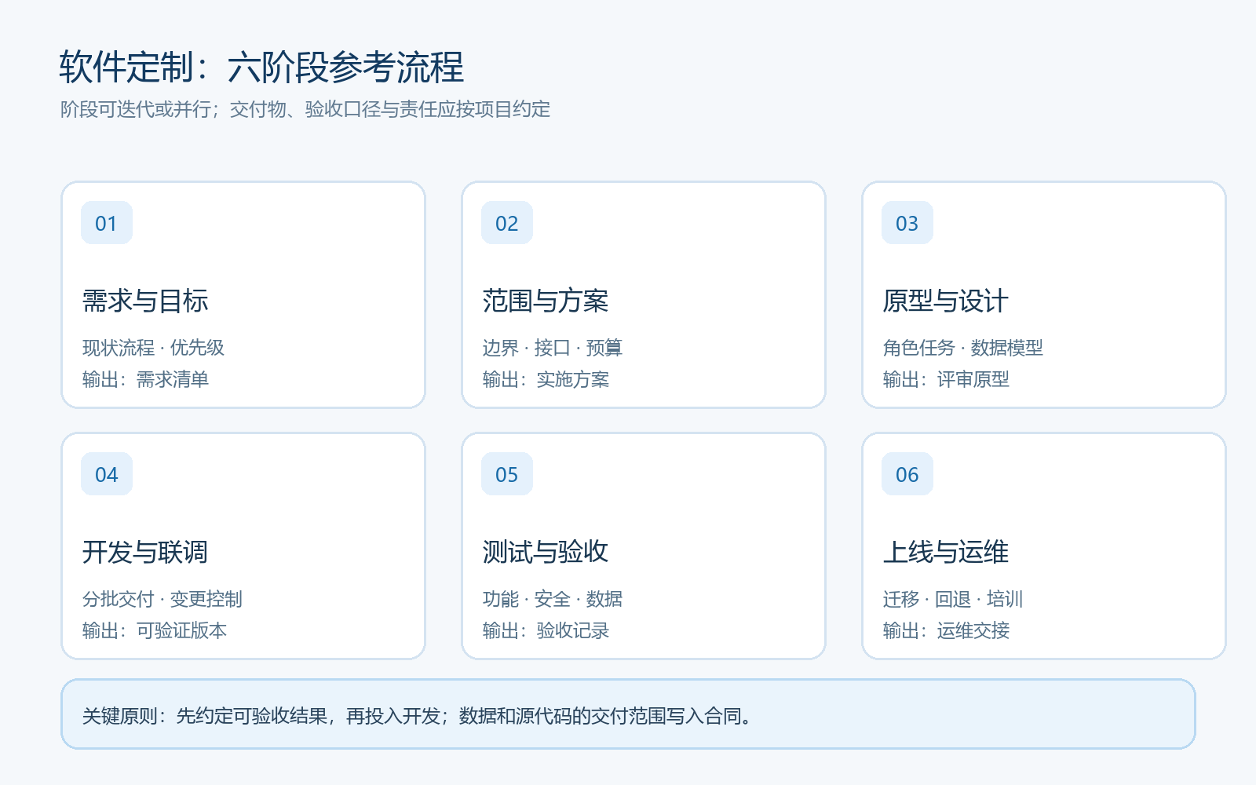Select the 需求与目标 card heading
Screen dimensions: 1256x785
(x=145, y=301)
